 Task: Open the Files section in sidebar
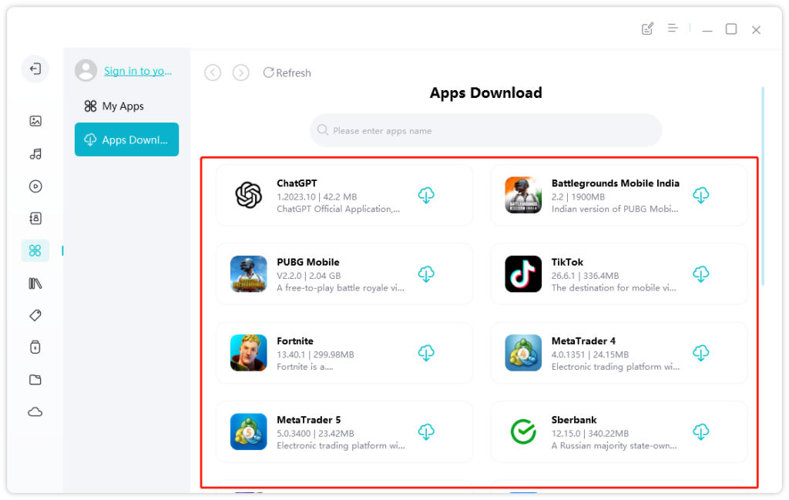click(x=35, y=379)
